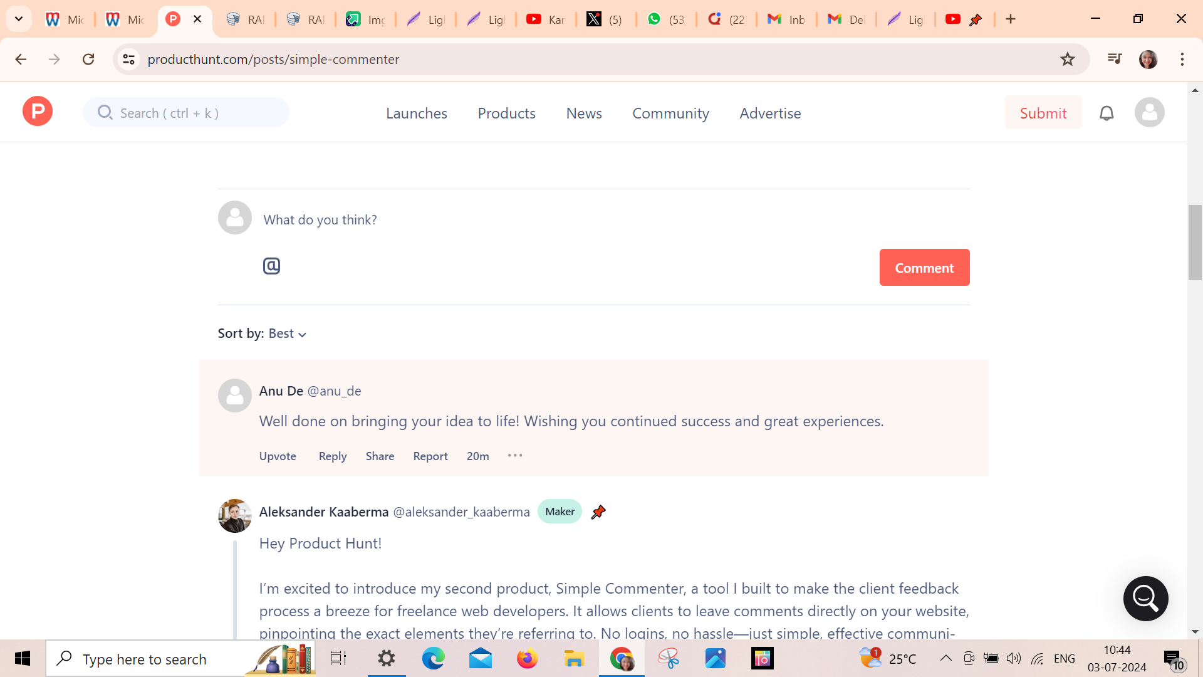
Task: Show hidden icons in the system tray
Action: 946,658
